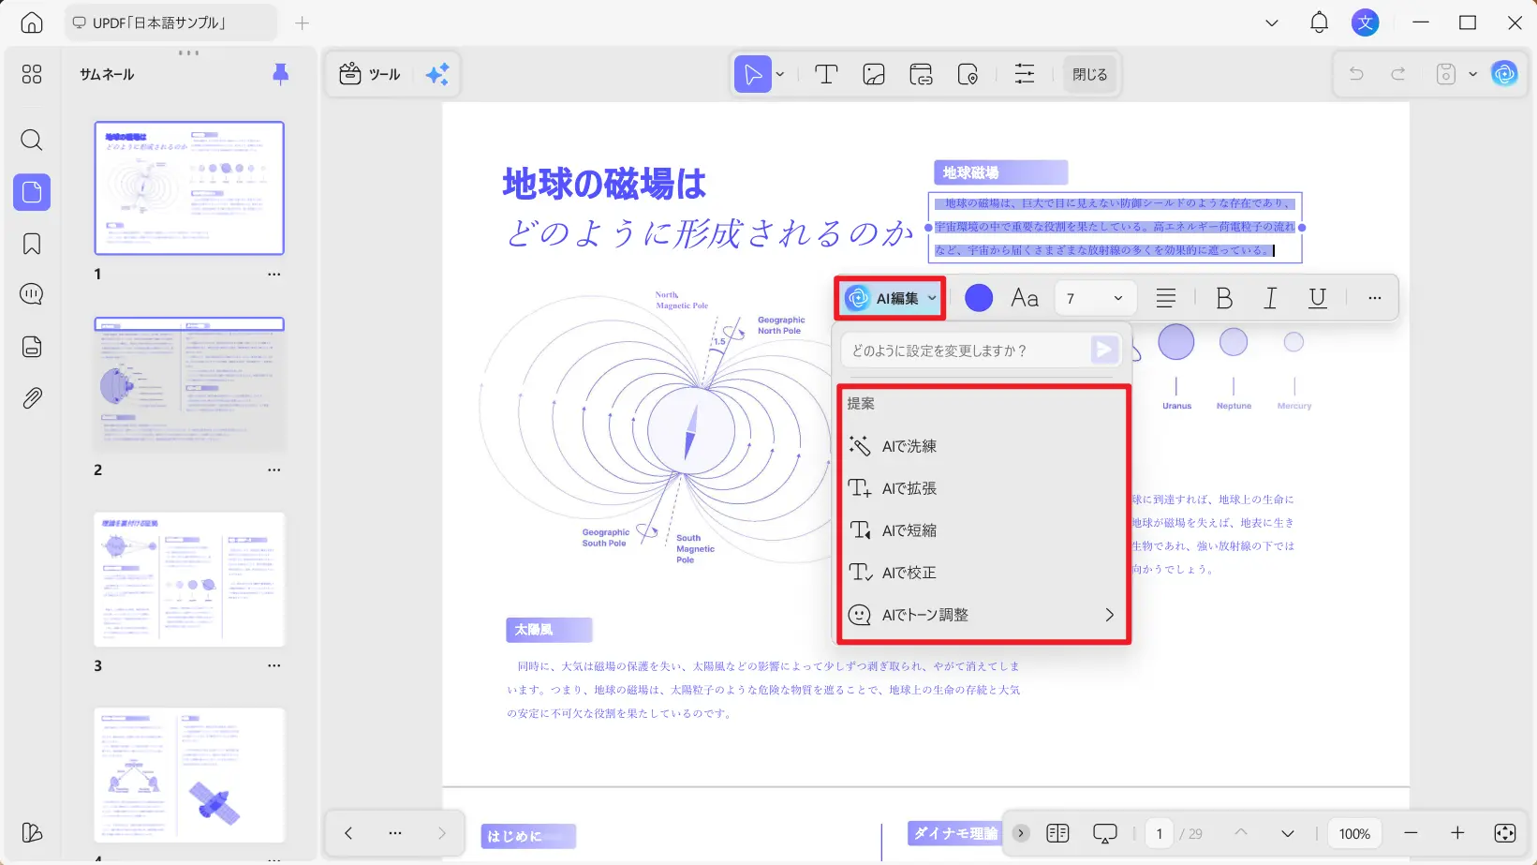This screenshot has height=865, width=1537.
Task: Click the 閉じる button
Action: [x=1088, y=73]
